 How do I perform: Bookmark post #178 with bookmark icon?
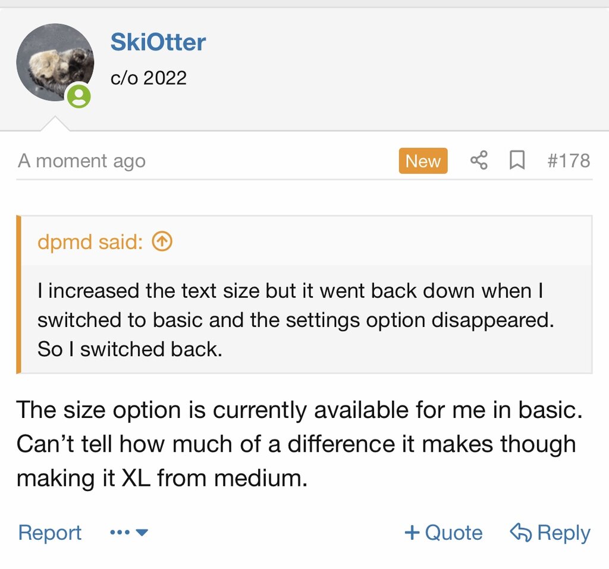click(x=517, y=160)
